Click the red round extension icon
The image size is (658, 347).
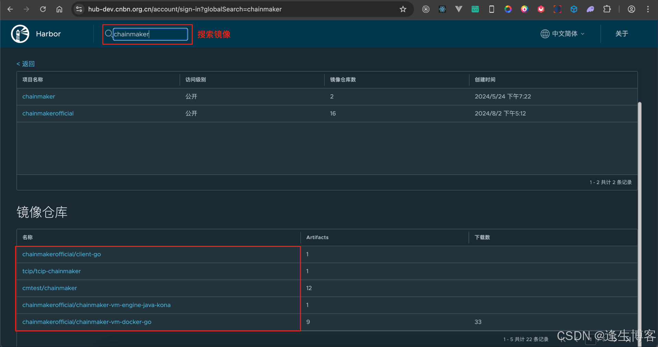541,9
